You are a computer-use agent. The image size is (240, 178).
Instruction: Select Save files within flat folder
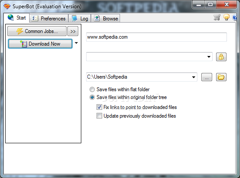(x=120, y=89)
